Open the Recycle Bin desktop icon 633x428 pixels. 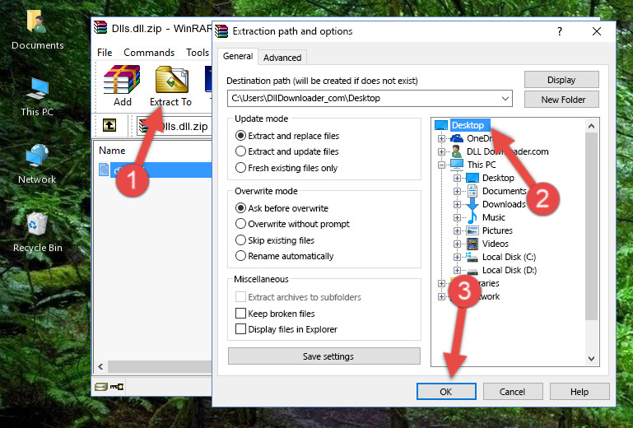click(37, 232)
